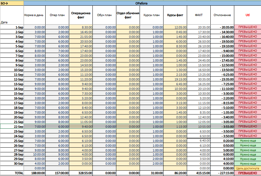Select deviation '4:10:00' on 29-Sep
This screenshot has height=176, width=261.
(222, 159)
